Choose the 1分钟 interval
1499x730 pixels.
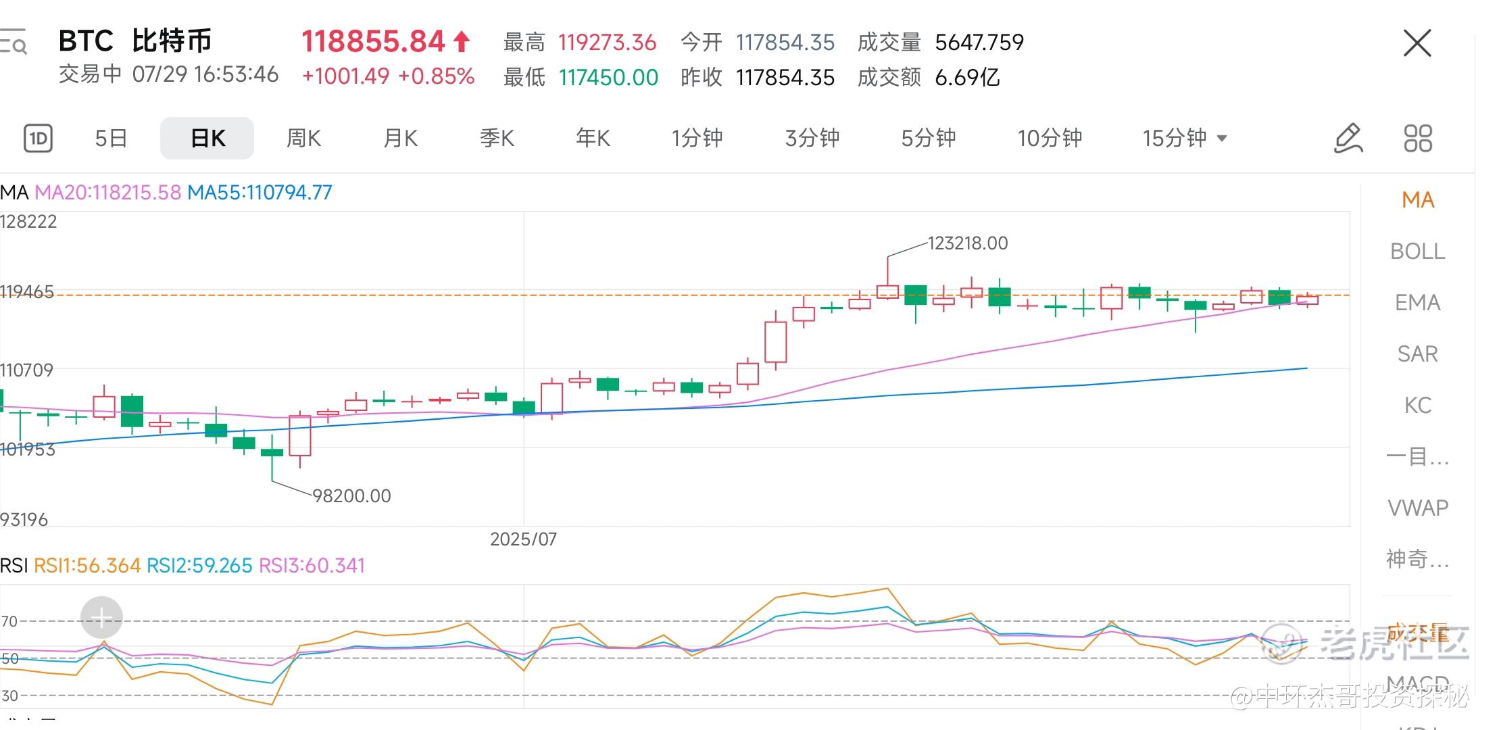pos(697,139)
